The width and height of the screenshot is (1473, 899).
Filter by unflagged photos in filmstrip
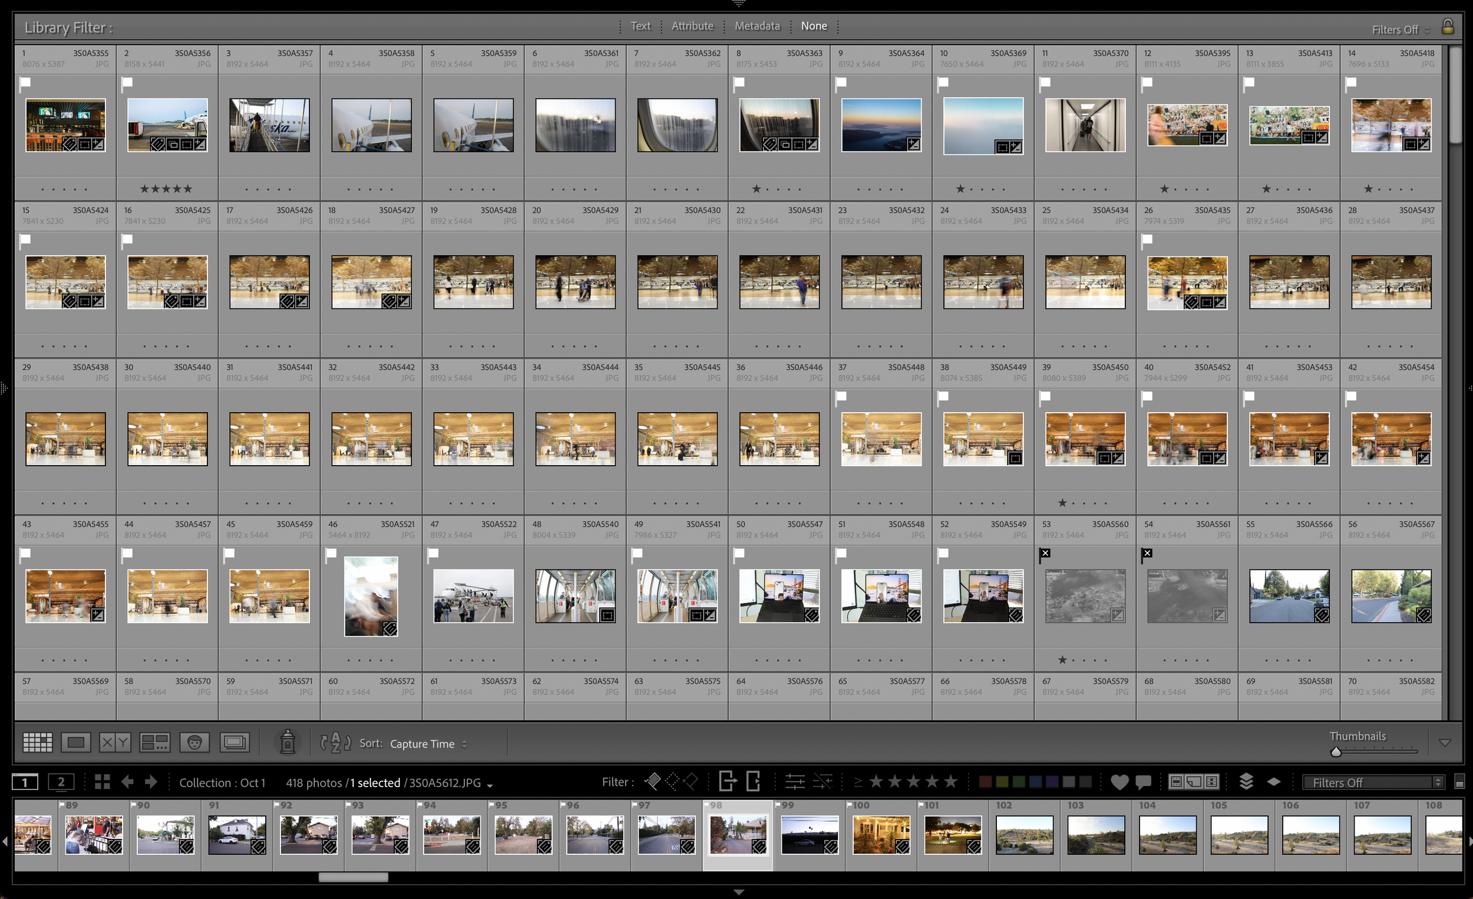[x=672, y=781]
